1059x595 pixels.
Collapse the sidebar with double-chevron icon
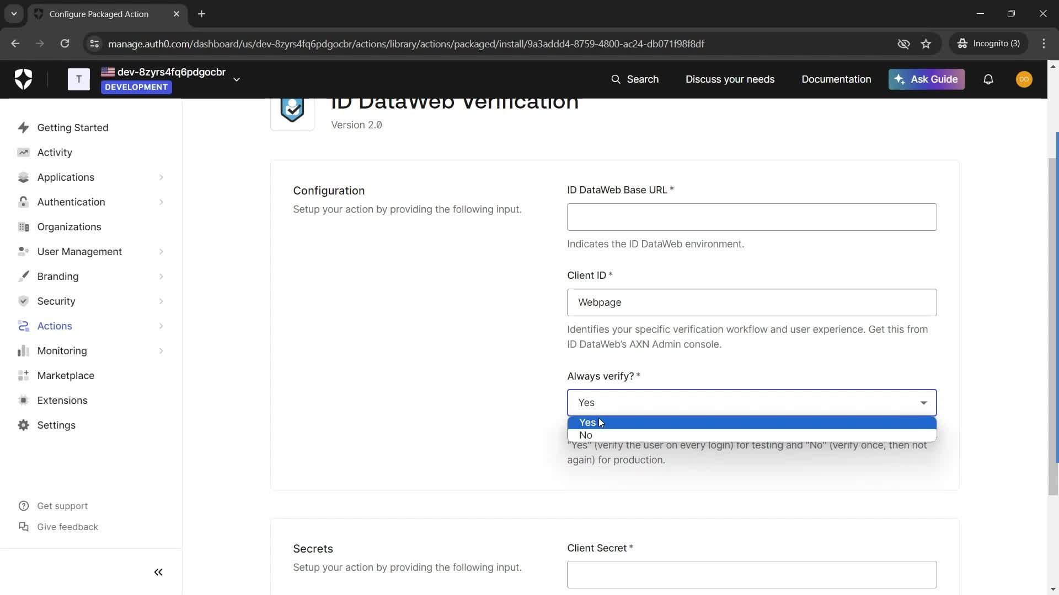[158, 572]
